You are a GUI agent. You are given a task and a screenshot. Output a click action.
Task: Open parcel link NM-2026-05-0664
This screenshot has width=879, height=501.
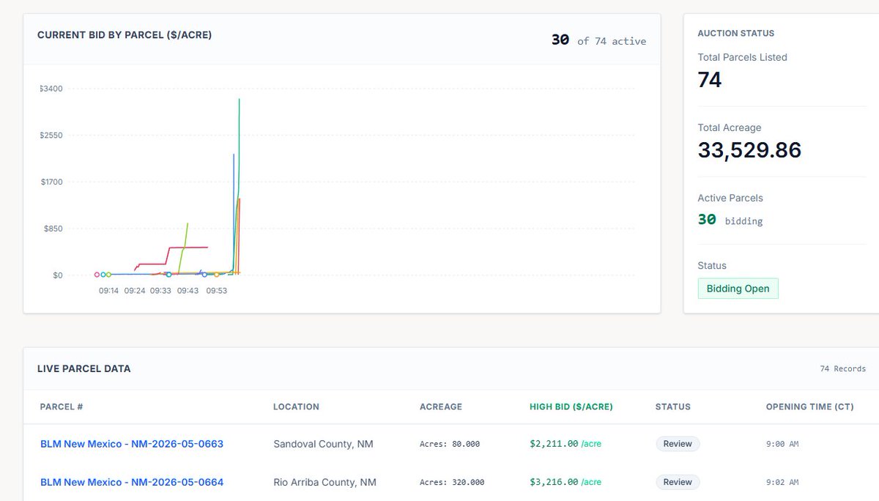[132, 482]
